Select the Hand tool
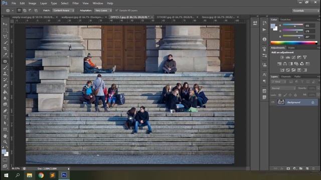The width and height of the screenshot is (321, 180). [5, 135]
